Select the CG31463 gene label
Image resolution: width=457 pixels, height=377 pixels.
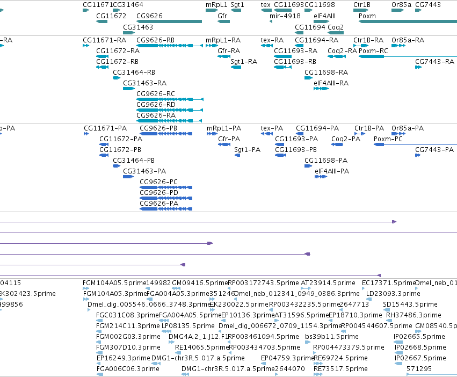click(138, 27)
